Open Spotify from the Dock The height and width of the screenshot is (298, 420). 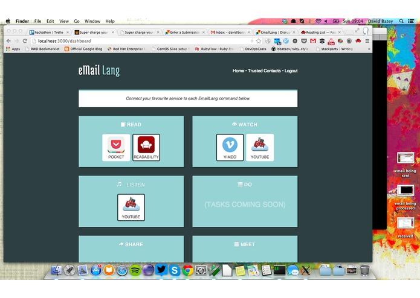pyautogui.click(x=135, y=270)
